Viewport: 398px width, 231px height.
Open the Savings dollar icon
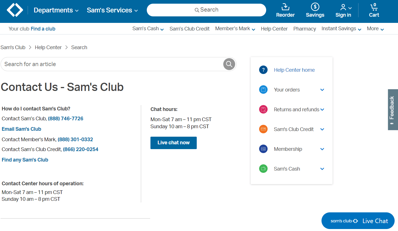pyautogui.click(x=315, y=6)
